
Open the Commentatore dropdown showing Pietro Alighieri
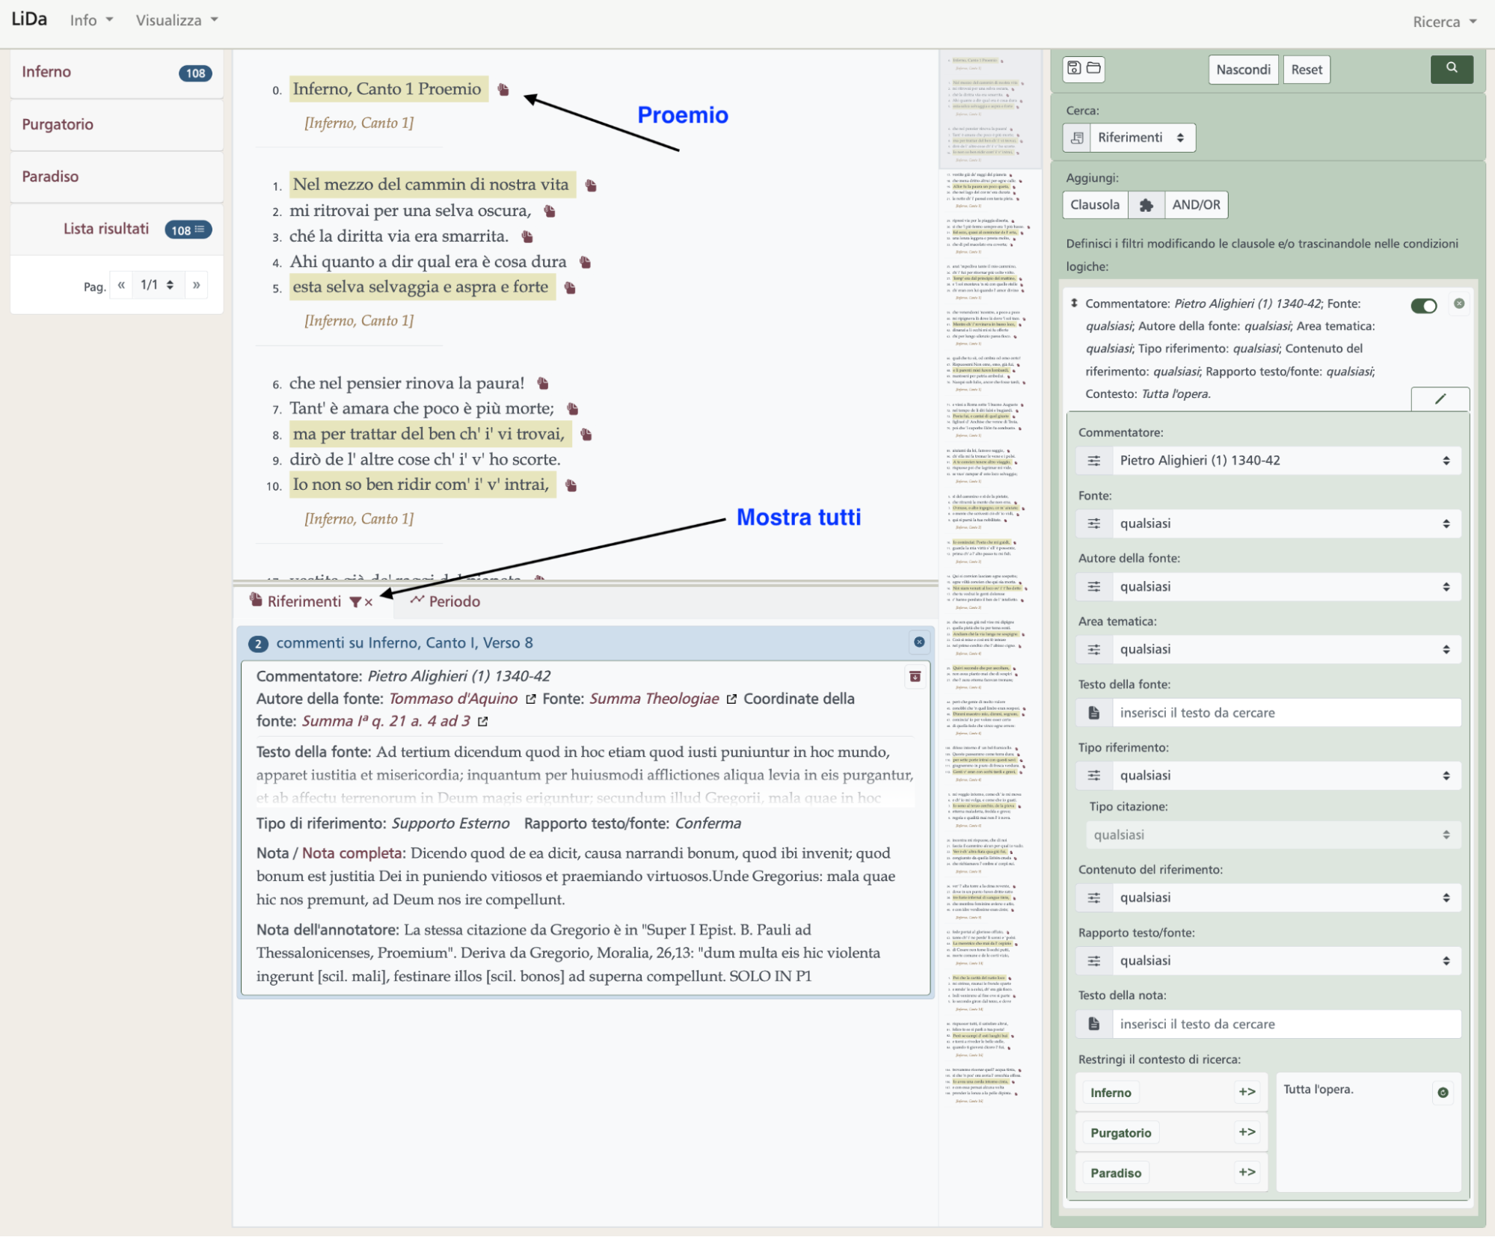click(x=1286, y=461)
